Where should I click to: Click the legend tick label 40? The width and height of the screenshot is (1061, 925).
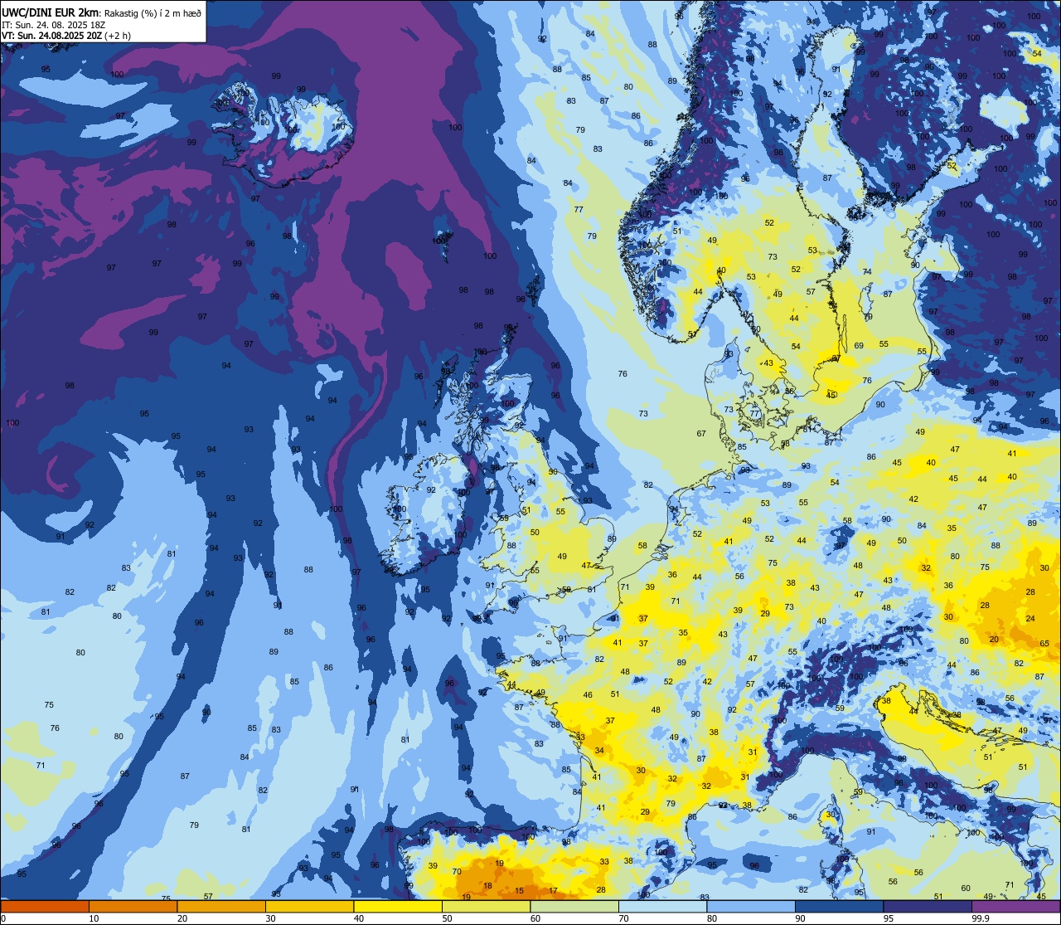(x=359, y=918)
